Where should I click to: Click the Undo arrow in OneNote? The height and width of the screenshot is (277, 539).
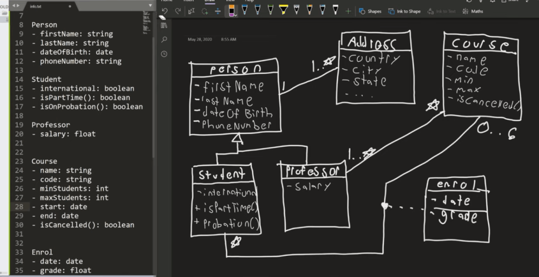[165, 11]
